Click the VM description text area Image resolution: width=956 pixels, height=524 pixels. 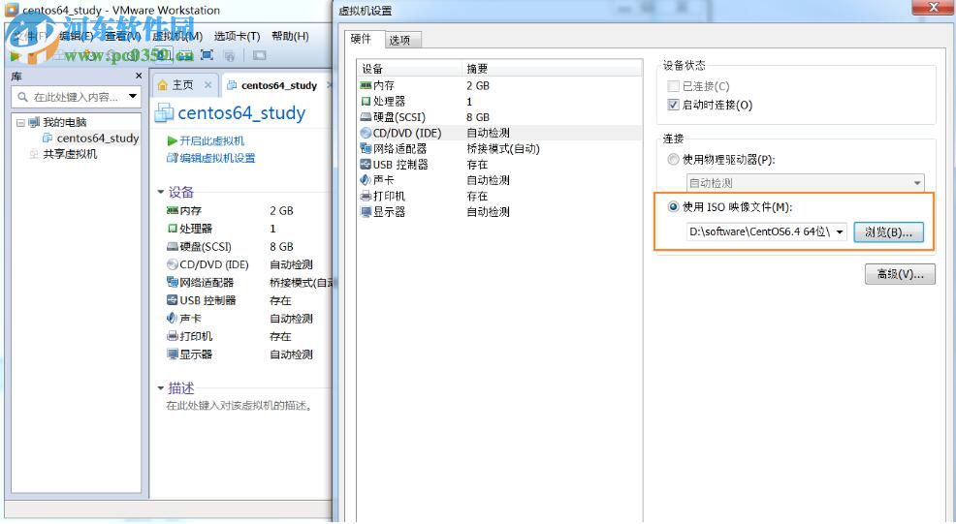click(239, 406)
